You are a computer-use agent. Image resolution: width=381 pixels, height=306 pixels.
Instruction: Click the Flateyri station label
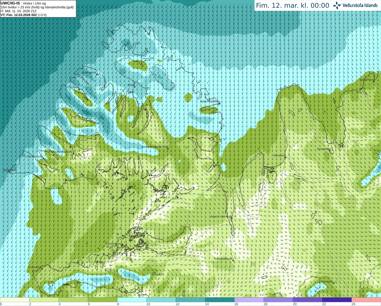(x=74, y=87)
